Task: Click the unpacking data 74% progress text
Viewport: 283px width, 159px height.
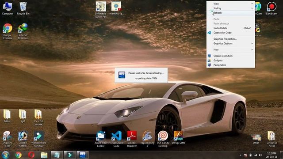Action: click(x=146, y=78)
